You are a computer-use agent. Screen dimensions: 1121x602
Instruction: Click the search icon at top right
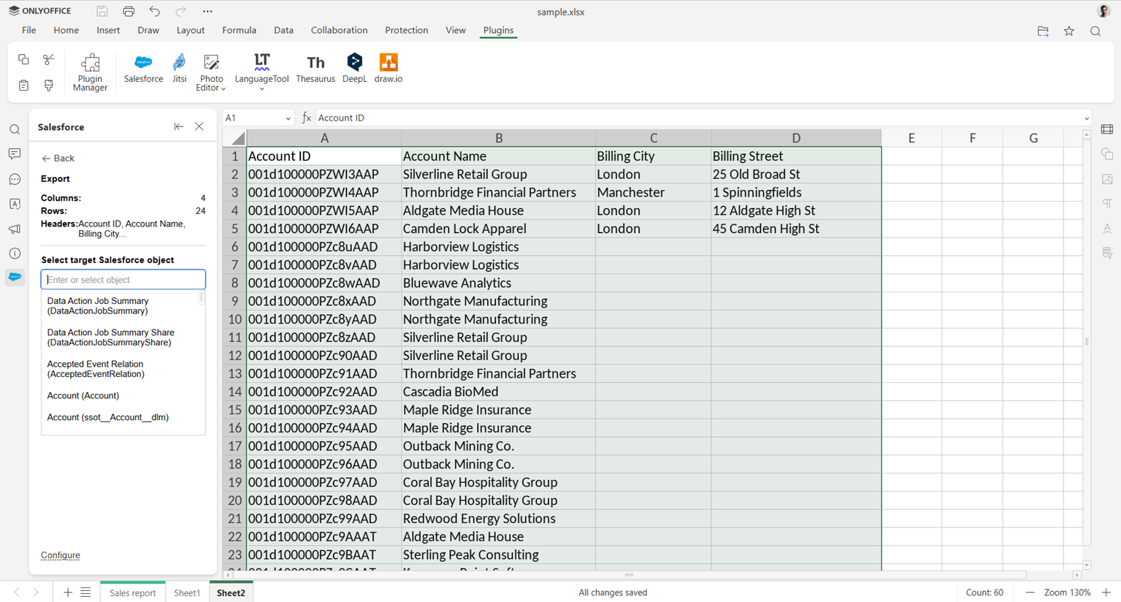(x=1095, y=31)
